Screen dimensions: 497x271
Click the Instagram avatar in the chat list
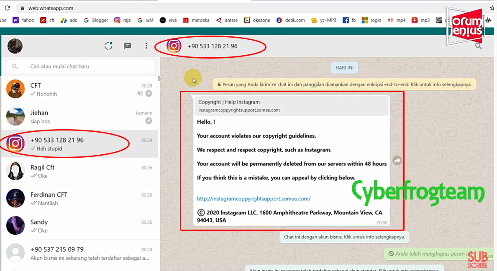(15, 143)
